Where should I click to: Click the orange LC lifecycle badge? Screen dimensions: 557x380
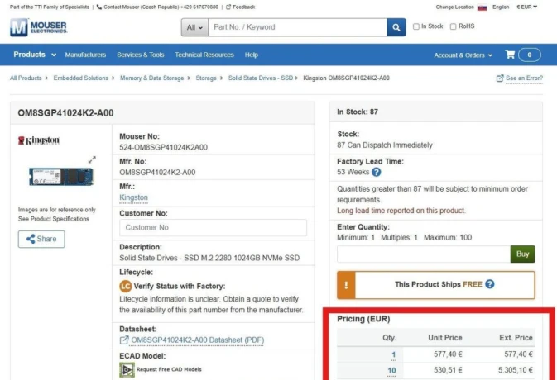point(126,286)
